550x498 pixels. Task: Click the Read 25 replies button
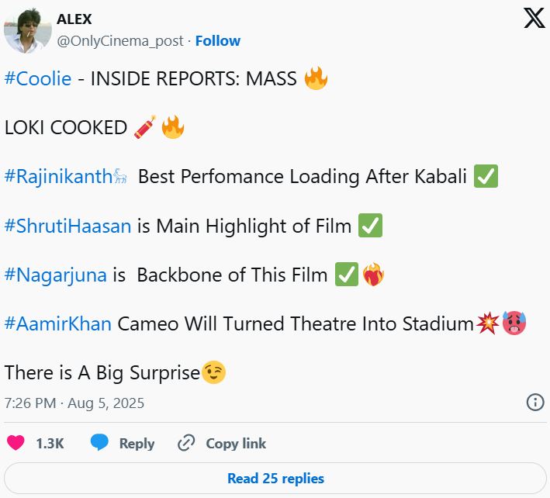(x=275, y=478)
